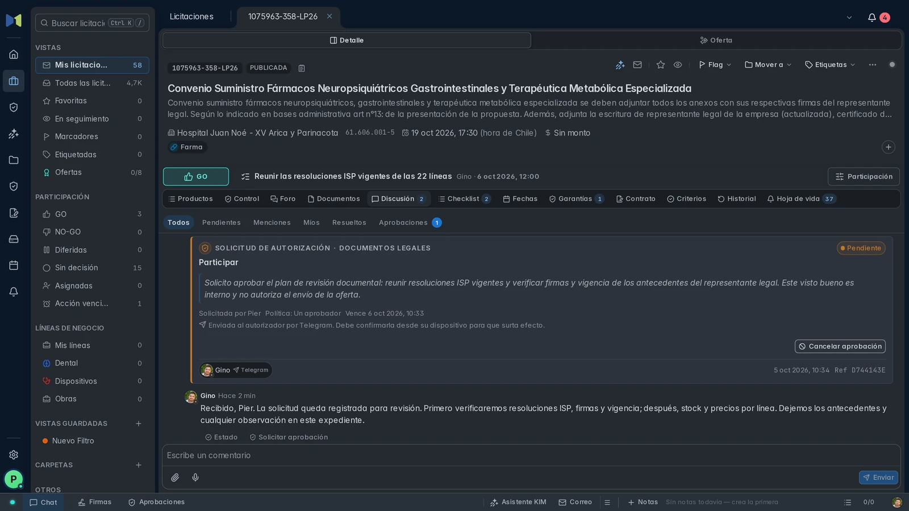Image resolution: width=909 pixels, height=511 pixels.
Task: Mark licitación as favorite with star icon
Action: tap(660, 65)
